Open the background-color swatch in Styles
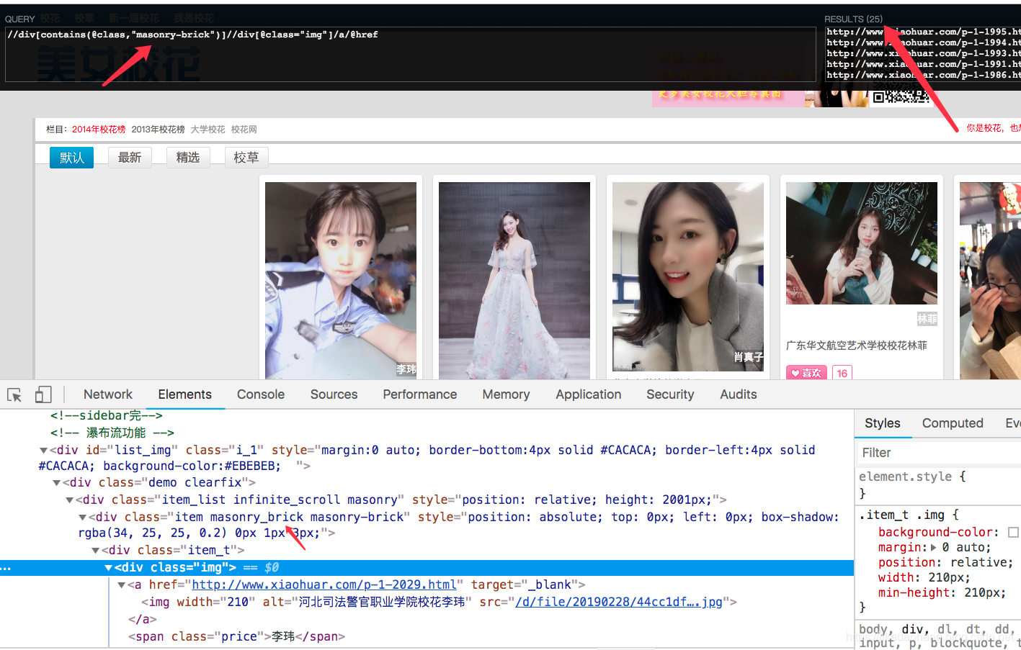The image size is (1021, 650). (1013, 533)
